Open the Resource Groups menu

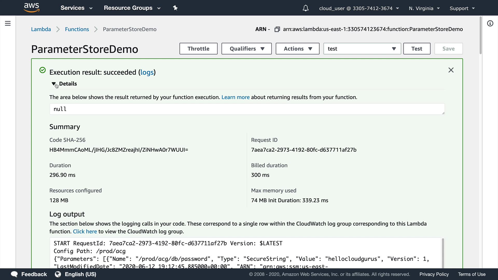(x=132, y=8)
